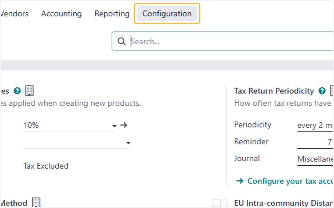
Task: Click the Reminder days value field
Action: (x=316, y=142)
